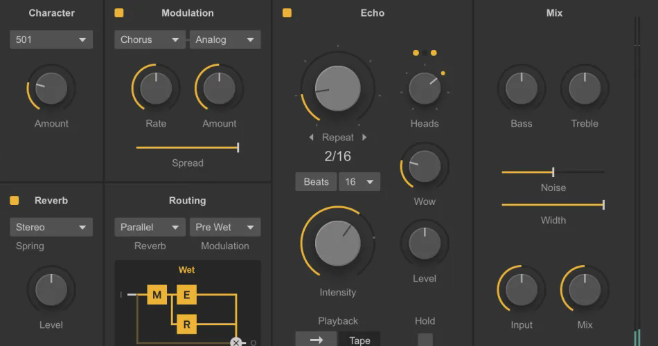Click the Beats sync button
This screenshot has height=346, width=658.
(x=316, y=181)
